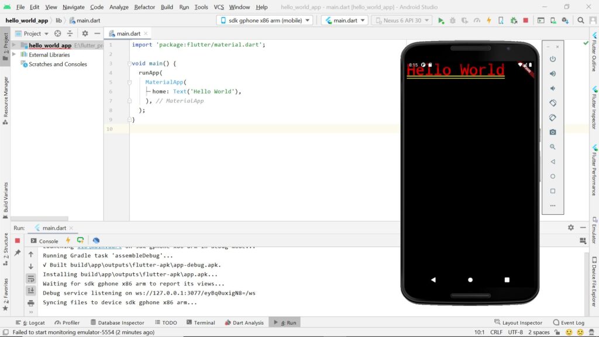Open the device selector dropdown

264,20
